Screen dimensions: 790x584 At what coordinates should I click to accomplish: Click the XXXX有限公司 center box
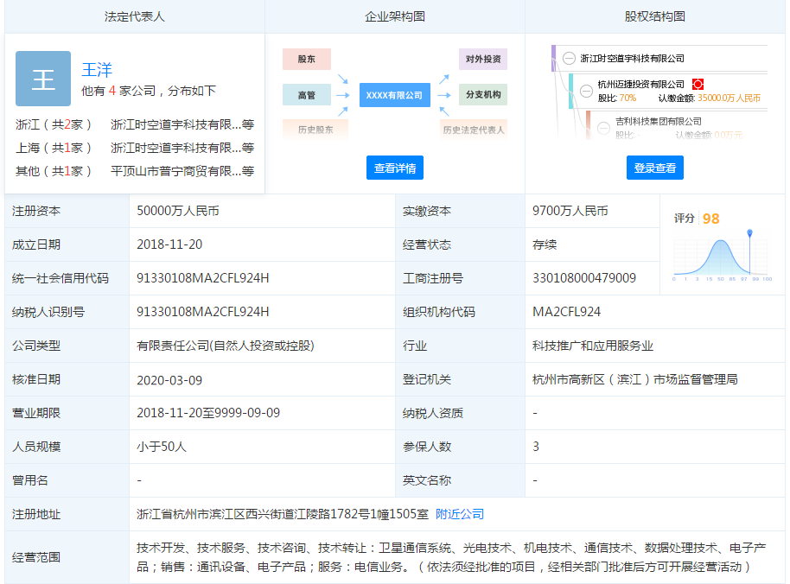[x=394, y=95]
